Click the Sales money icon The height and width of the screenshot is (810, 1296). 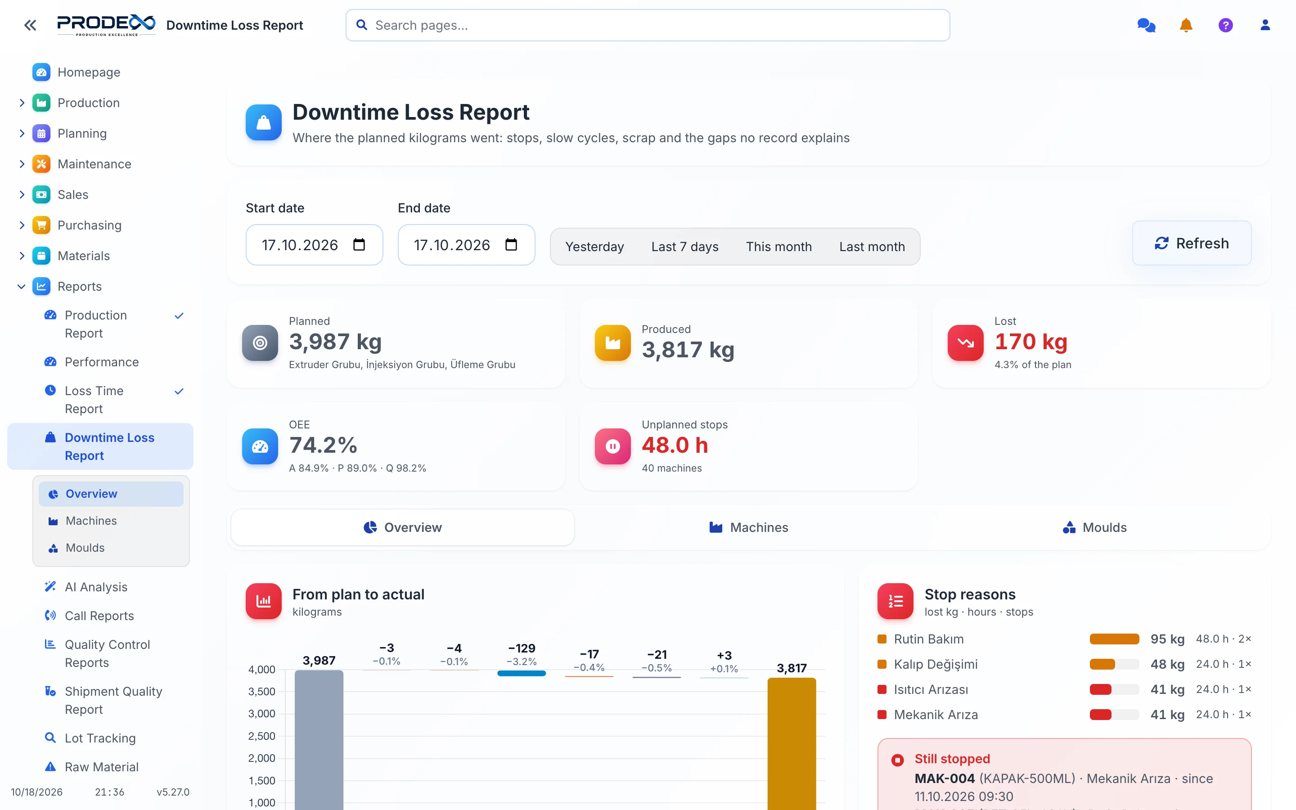pyautogui.click(x=41, y=194)
